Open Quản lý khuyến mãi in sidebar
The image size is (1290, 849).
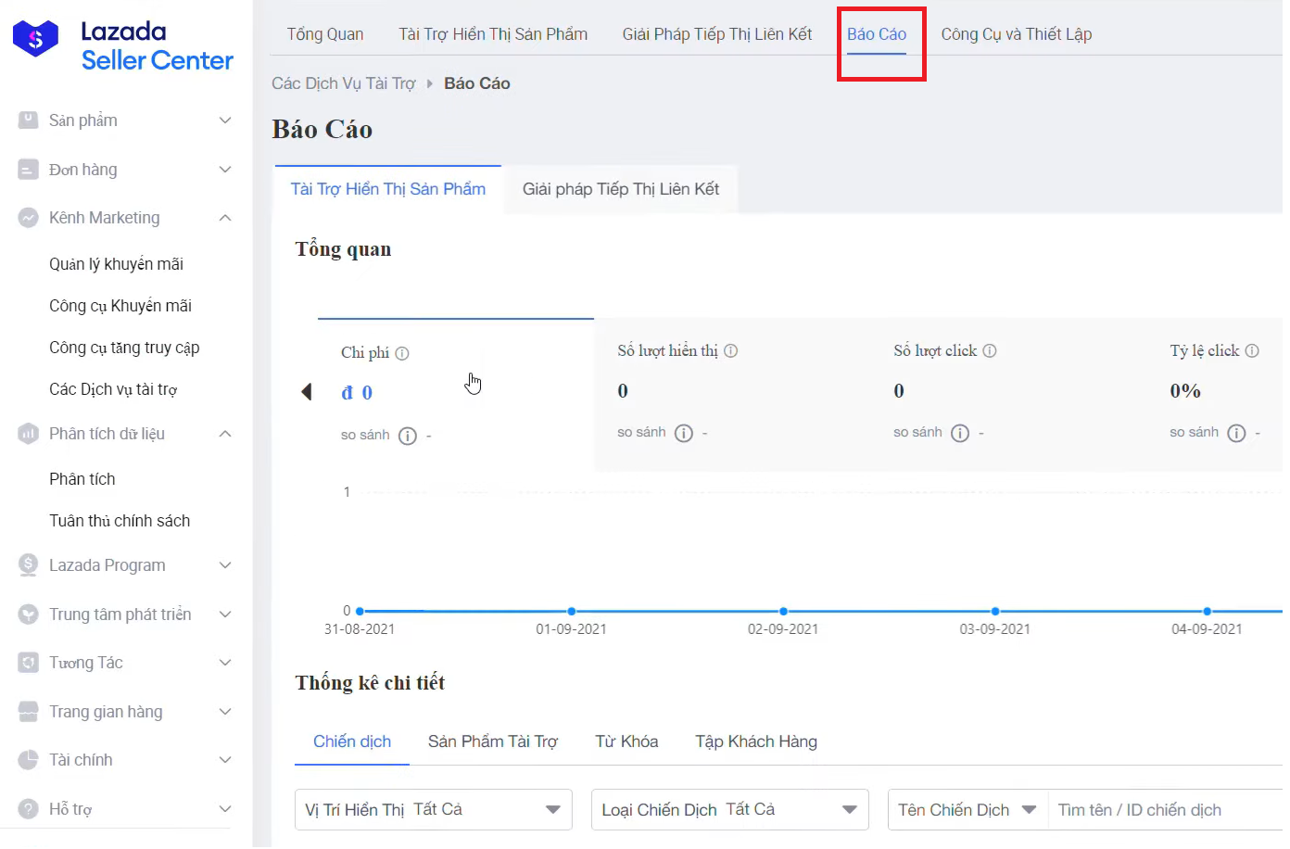116,264
